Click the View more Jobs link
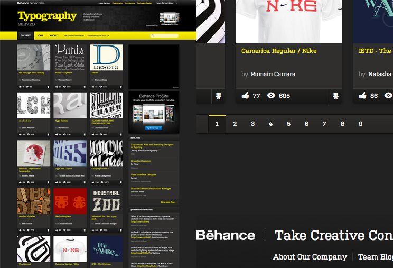This screenshot has height=268, width=393. pos(169,202)
